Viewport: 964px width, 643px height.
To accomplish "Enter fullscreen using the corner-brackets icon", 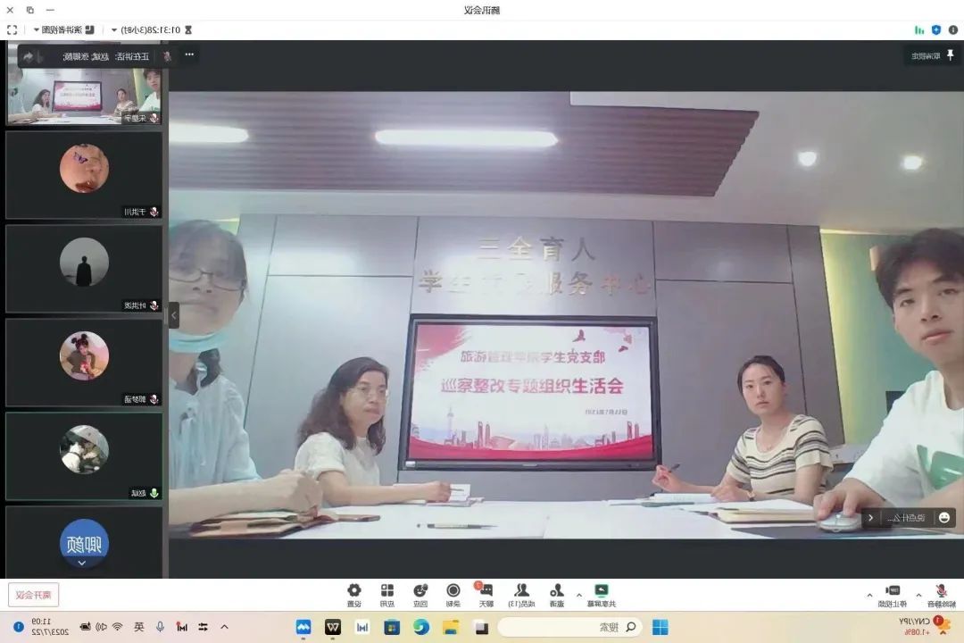I will [12, 29].
